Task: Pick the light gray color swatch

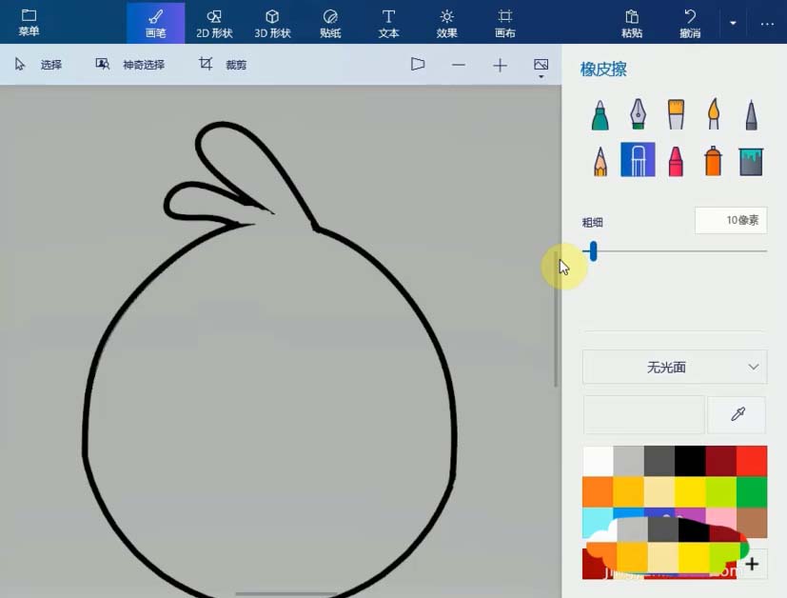Action: click(628, 461)
